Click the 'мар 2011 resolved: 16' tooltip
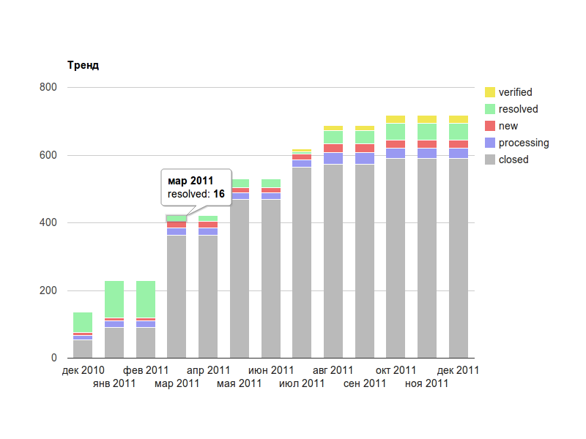 click(x=196, y=187)
